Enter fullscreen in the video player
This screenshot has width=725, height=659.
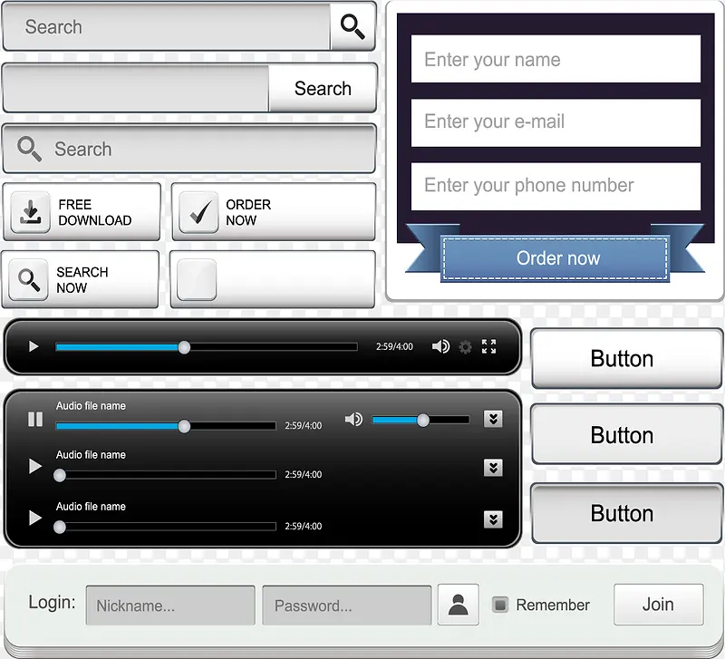pos(489,346)
